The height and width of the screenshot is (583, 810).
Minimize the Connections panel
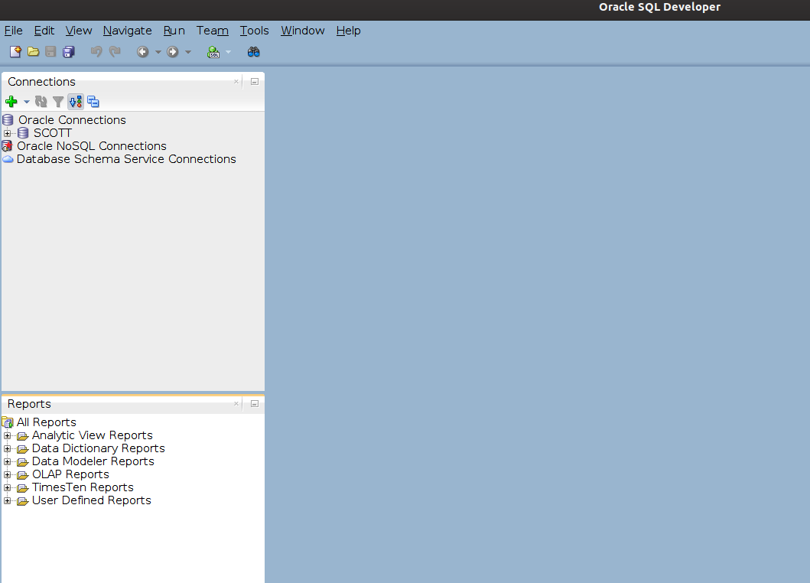coord(255,82)
